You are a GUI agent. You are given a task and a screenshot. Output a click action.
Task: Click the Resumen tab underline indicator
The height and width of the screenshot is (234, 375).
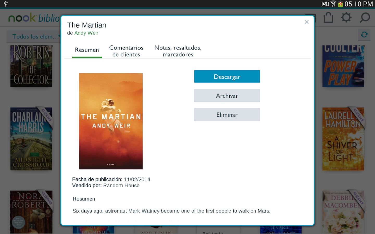click(87, 57)
